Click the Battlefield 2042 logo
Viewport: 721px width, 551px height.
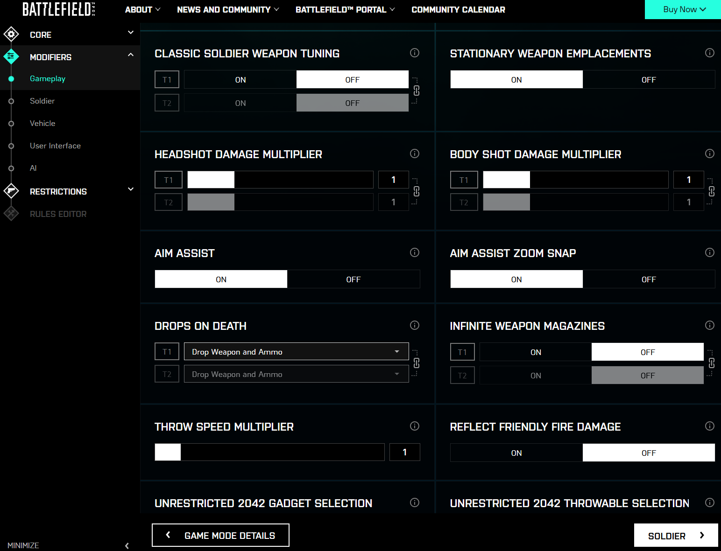[59, 9]
